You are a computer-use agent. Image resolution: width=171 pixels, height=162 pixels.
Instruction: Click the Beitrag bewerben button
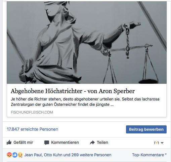point(146,129)
